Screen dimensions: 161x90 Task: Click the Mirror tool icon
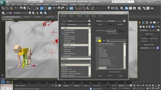[113, 8]
